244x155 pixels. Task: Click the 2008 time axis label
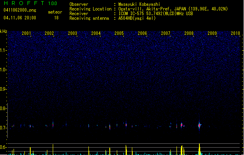click(189, 33)
